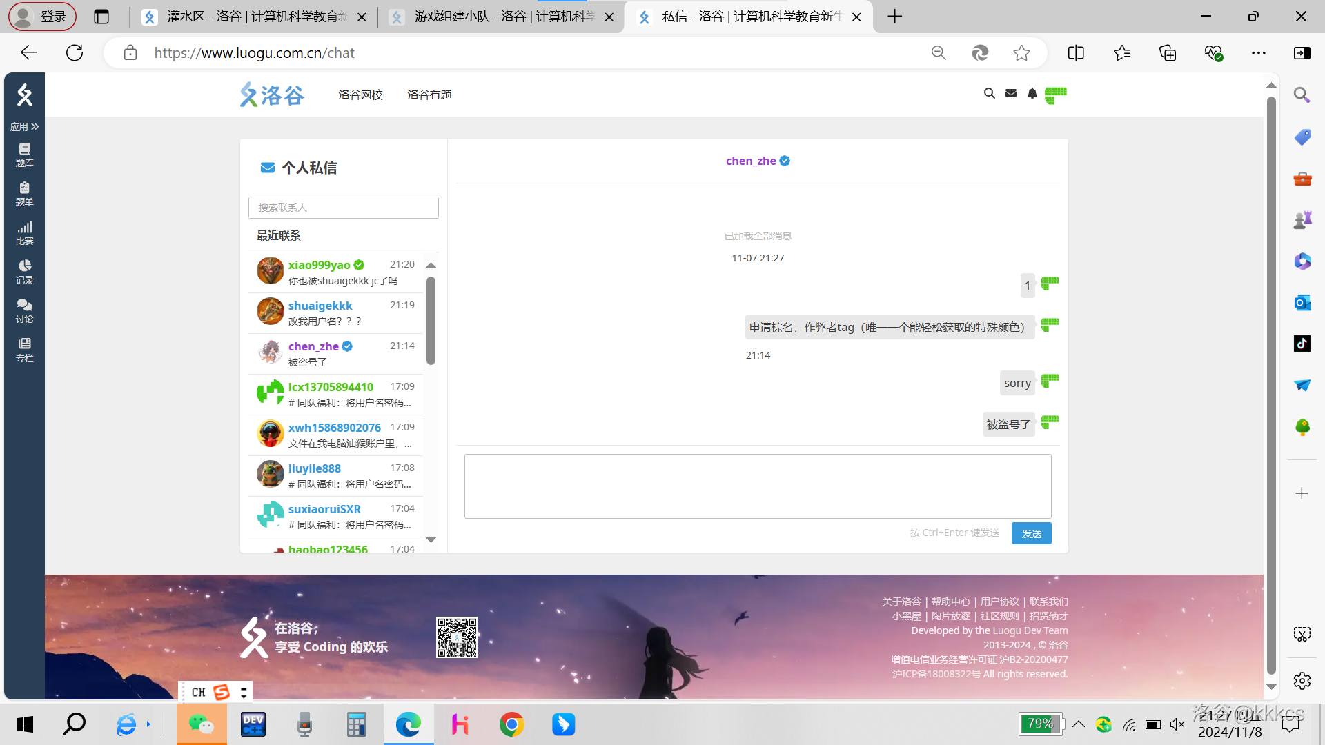Click the header mail envelope icon
Image resolution: width=1325 pixels, height=745 pixels.
1011,93
